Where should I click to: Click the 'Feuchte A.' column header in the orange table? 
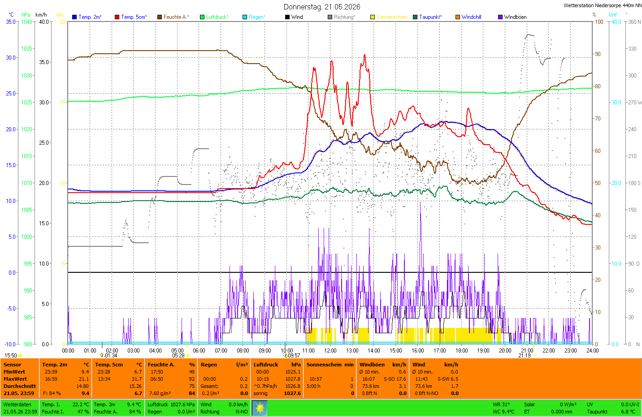point(161,365)
